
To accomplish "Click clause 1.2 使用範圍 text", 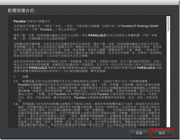I will point(87,115).
